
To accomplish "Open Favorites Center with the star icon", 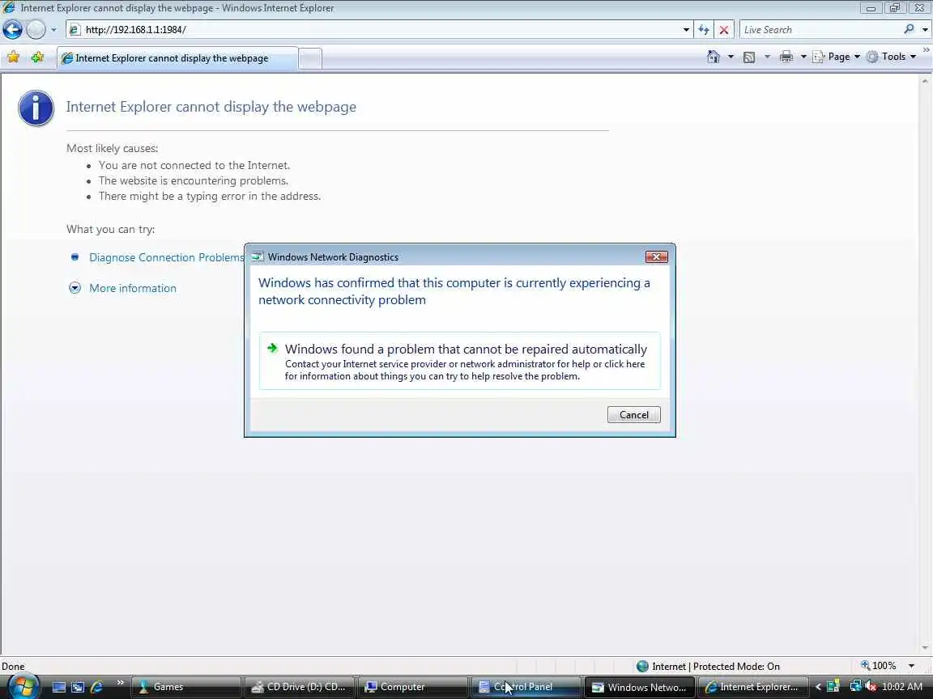I will 13,57.
